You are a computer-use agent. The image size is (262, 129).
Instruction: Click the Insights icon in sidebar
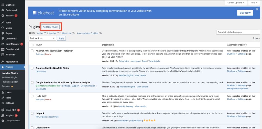pyautogui.click(x=3, y=115)
